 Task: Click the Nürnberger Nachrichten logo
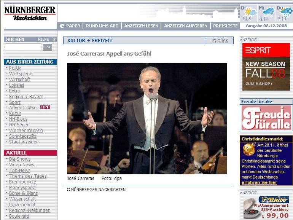pos(30,13)
